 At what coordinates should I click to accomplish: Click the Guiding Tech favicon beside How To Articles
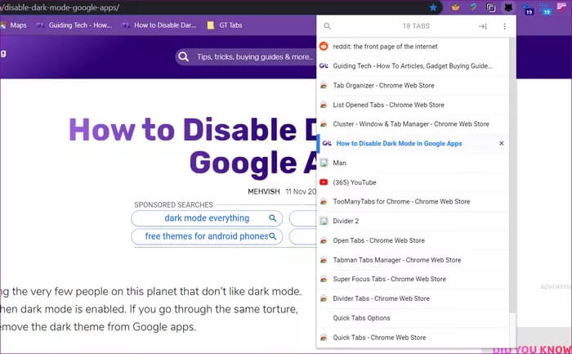(324, 65)
